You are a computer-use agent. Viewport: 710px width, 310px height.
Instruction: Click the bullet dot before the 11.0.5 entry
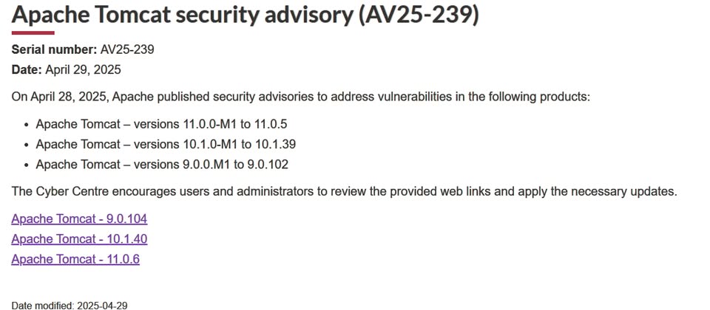click(x=27, y=124)
